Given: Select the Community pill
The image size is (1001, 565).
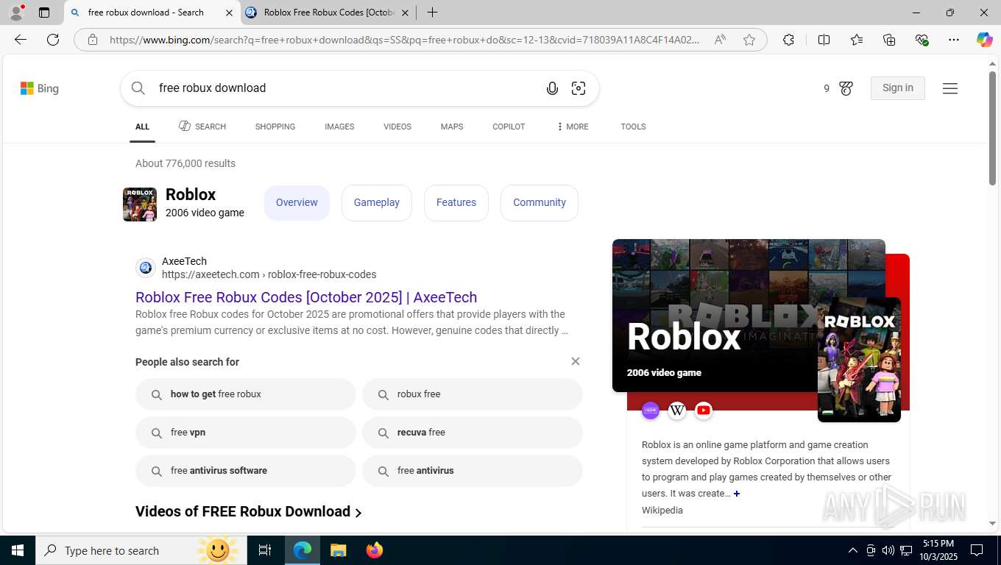Looking at the screenshot, I should [x=540, y=202].
